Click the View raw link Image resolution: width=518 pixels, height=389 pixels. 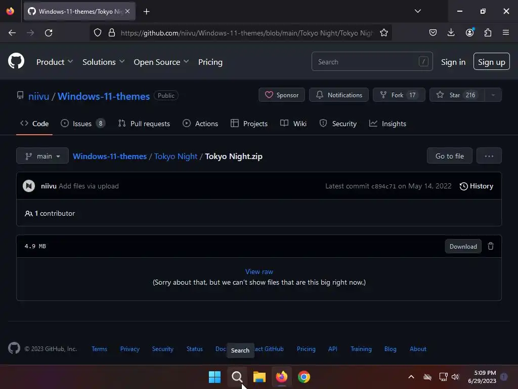click(x=259, y=271)
